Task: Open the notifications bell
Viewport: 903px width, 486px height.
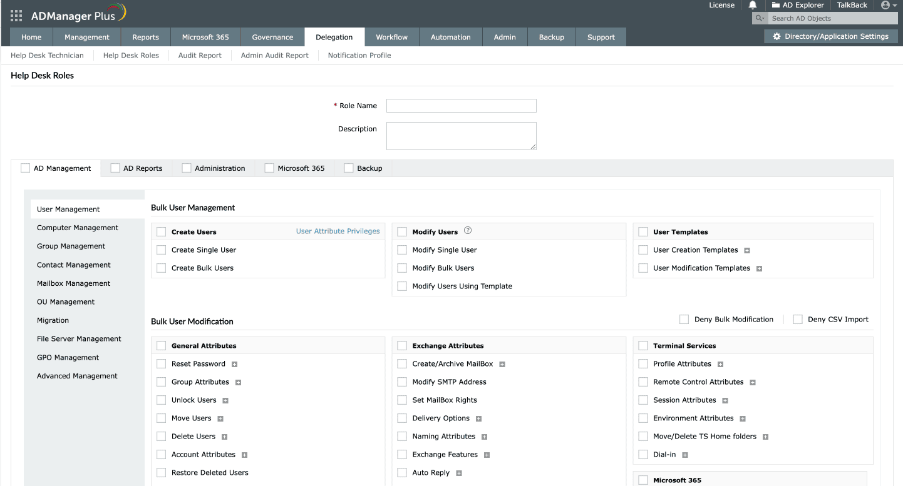Action: coord(753,6)
